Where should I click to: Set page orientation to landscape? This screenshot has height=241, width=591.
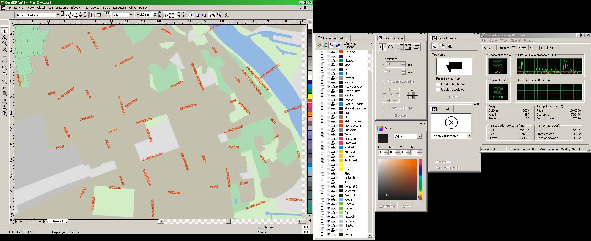click(x=99, y=15)
